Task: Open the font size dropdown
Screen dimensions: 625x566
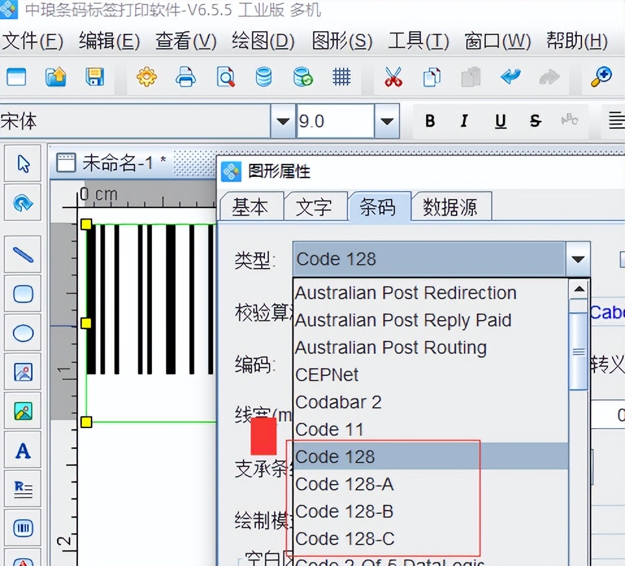Action: point(388,121)
